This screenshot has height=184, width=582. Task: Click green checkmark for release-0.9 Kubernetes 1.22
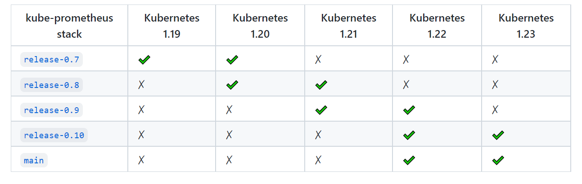click(x=409, y=110)
